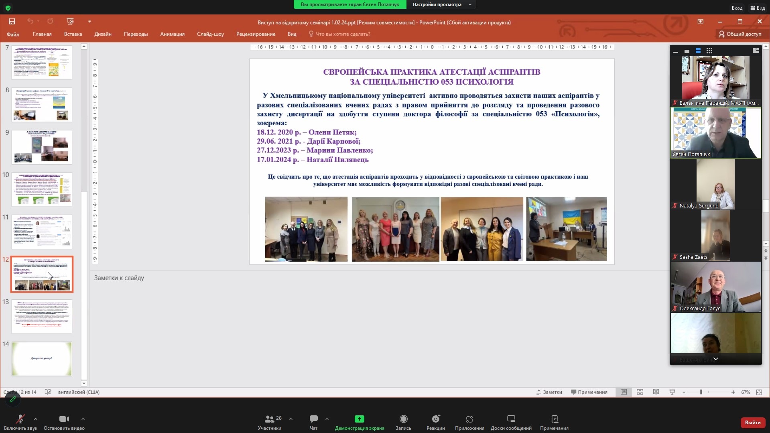Image resolution: width=770 pixels, height=433 pixels.
Task: Click Zoom's Вид view button
Action: tap(758, 8)
